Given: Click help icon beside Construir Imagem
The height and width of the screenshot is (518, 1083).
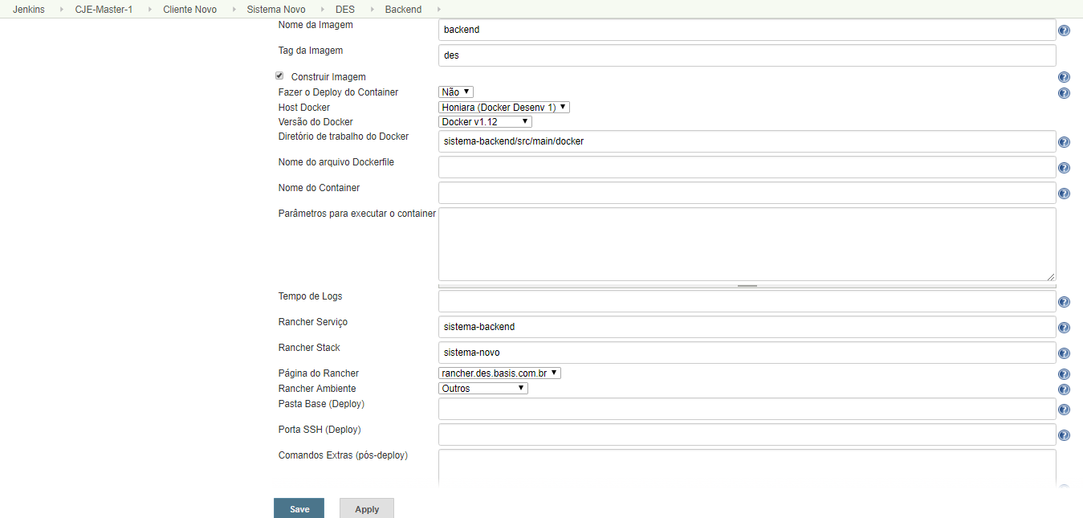Looking at the screenshot, I should coord(1064,77).
